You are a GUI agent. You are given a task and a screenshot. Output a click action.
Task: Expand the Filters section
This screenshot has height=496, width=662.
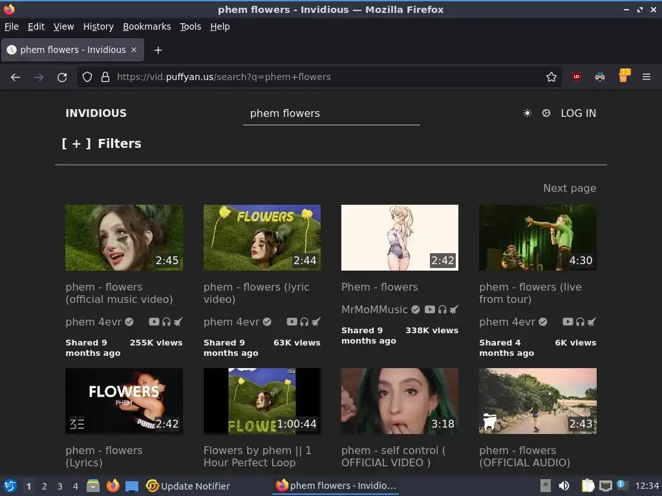click(x=101, y=143)
